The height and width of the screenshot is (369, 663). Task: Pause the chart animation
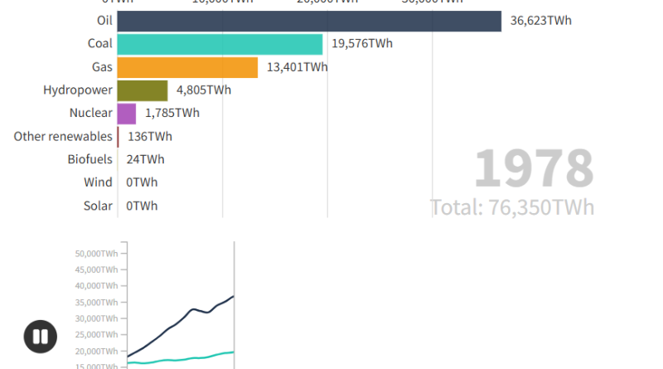click(40, 337)
